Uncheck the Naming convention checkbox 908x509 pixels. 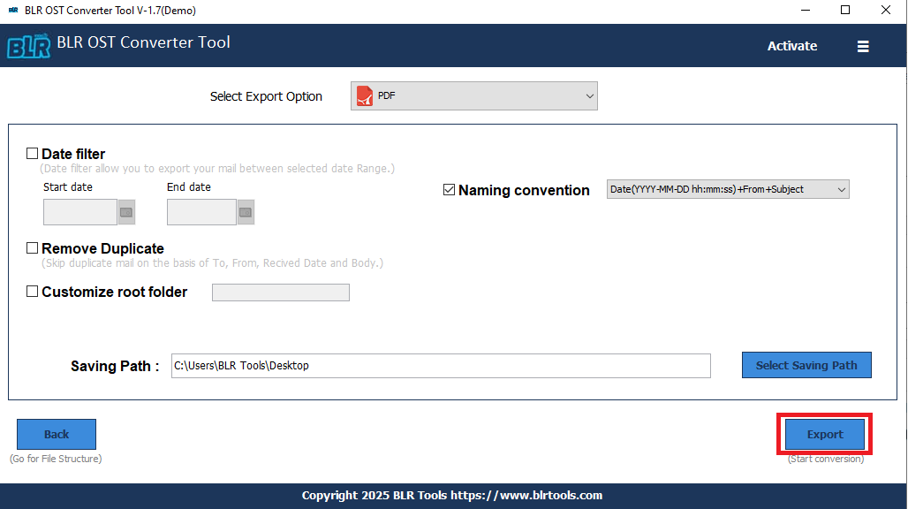pyautogui.click(x=450, y=189)
